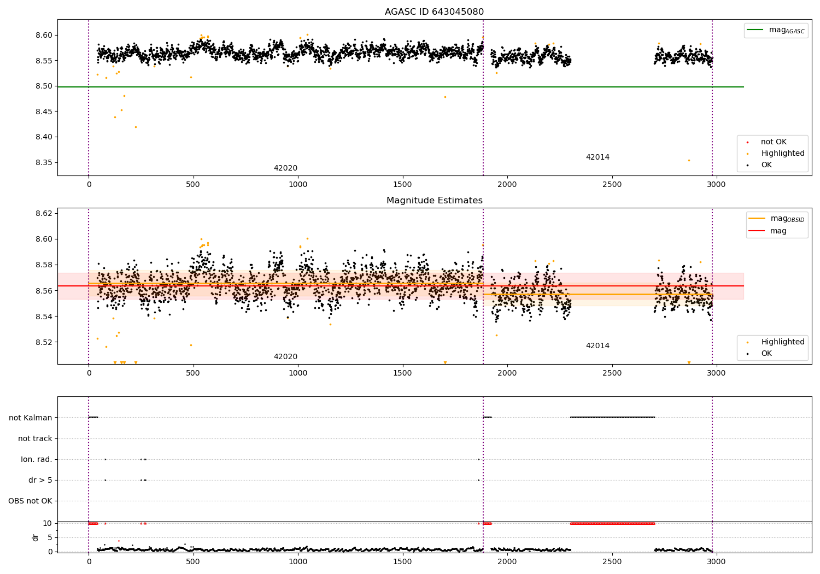Click the 8.58 tick on middle plot y-axis
Viewport: 820px width, 574px height.
[x=44, y=265]
